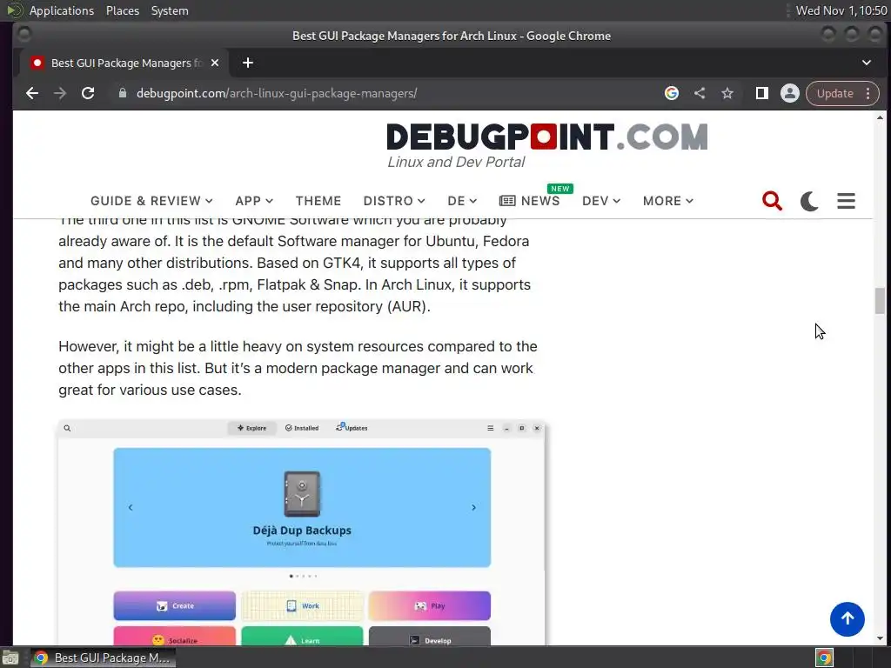This screenshot has height=668, width=891.
Task: View site security lock info
Action: coord(122,93)
